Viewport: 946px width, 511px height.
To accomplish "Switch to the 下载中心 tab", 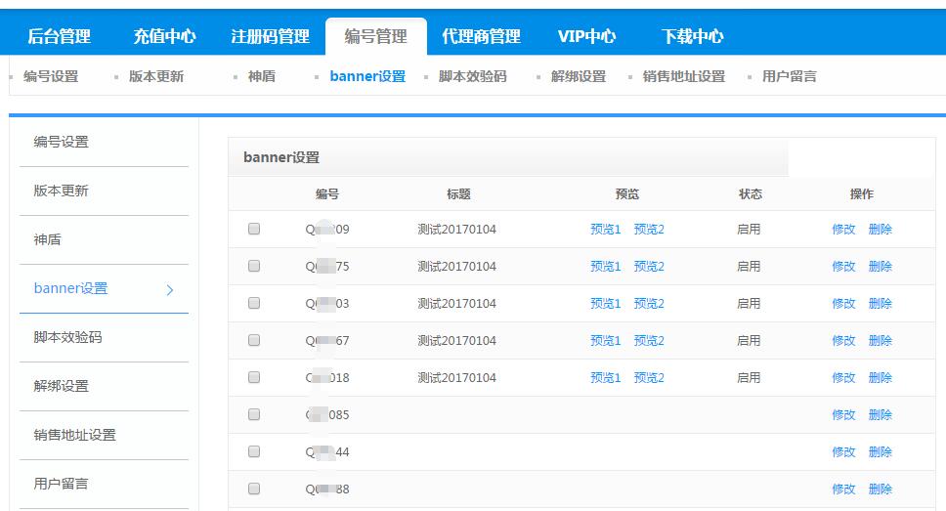I will point(692,36).
